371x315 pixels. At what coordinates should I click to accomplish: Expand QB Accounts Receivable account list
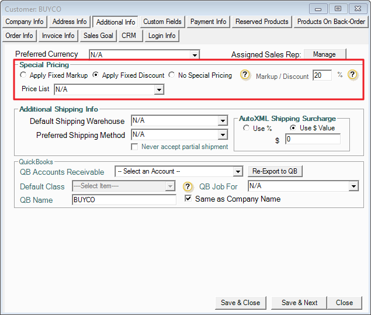(x=237, y=172)
